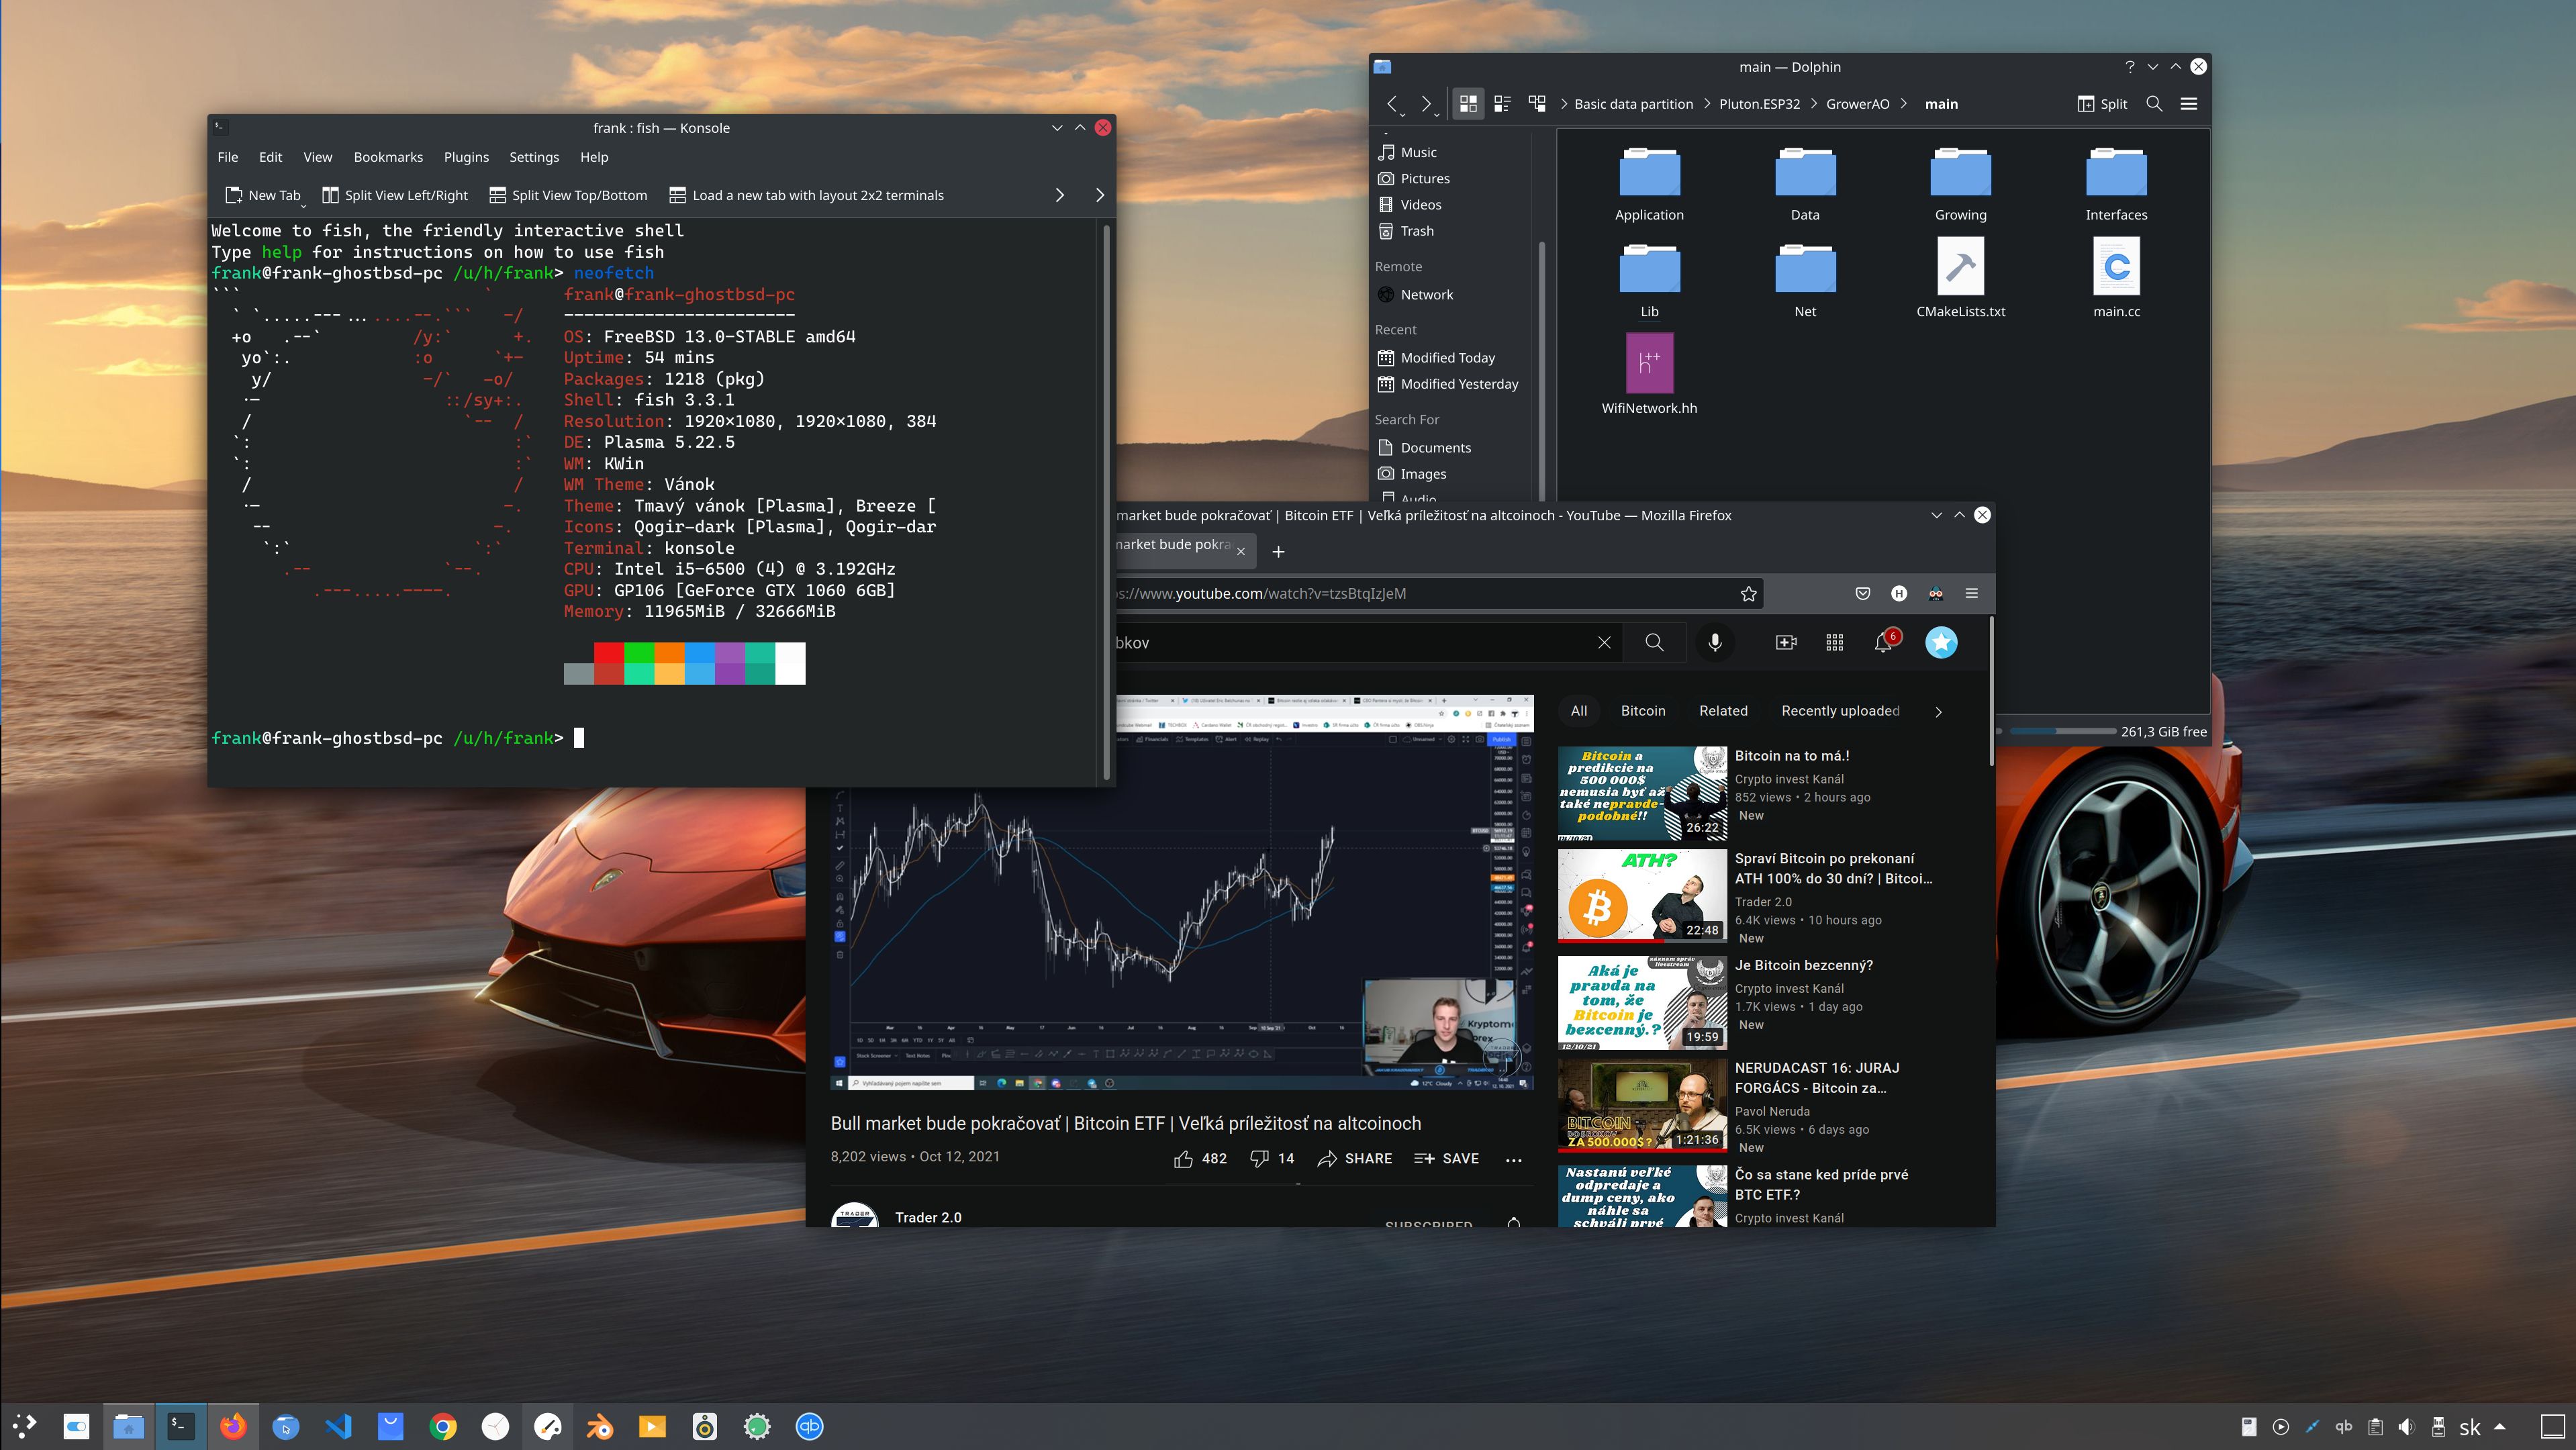Open Dolphin hamburger menu
This screenshot has width=2576, height=1450.
pos(2188,104)
